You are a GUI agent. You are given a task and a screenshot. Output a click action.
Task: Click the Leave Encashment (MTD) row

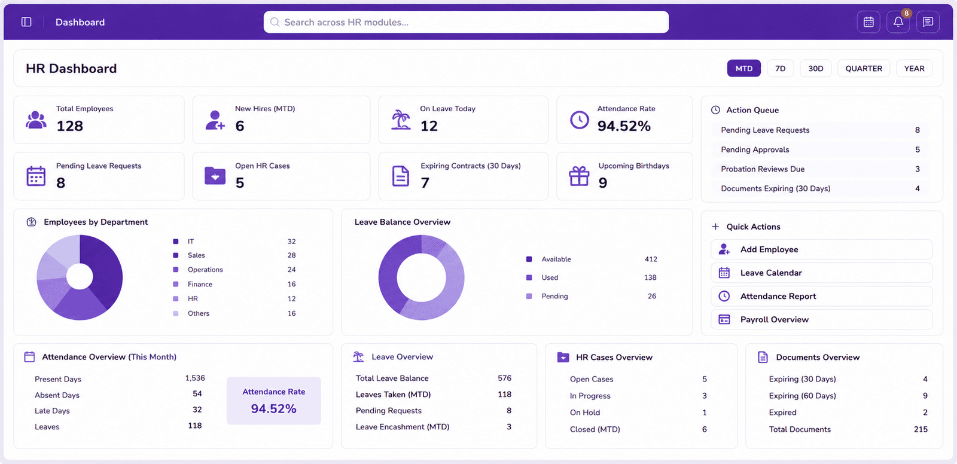434,427
